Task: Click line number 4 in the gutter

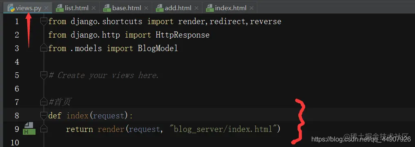Action: click(17, 62)
